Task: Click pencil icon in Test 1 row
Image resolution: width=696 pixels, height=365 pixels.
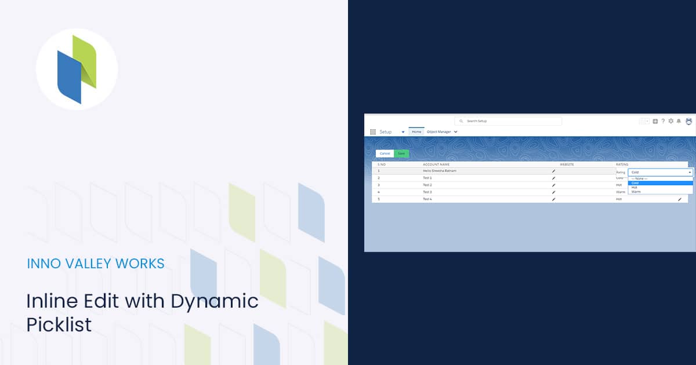Action: [553, 178]
